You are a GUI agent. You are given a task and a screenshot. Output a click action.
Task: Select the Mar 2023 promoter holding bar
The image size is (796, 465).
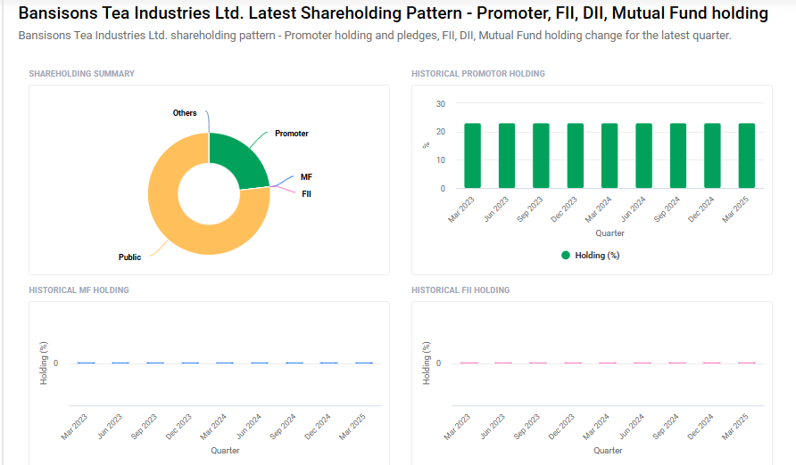pyautogui.click(x=472, y=156)
